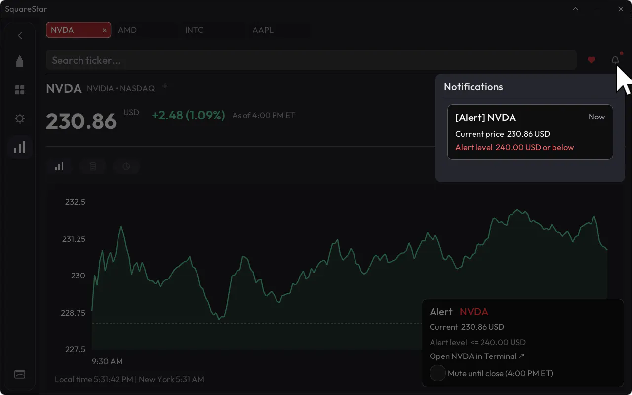Click the Notifications panel heading
The height and width of the screenshot is (395, 632).
click(474, 87)
